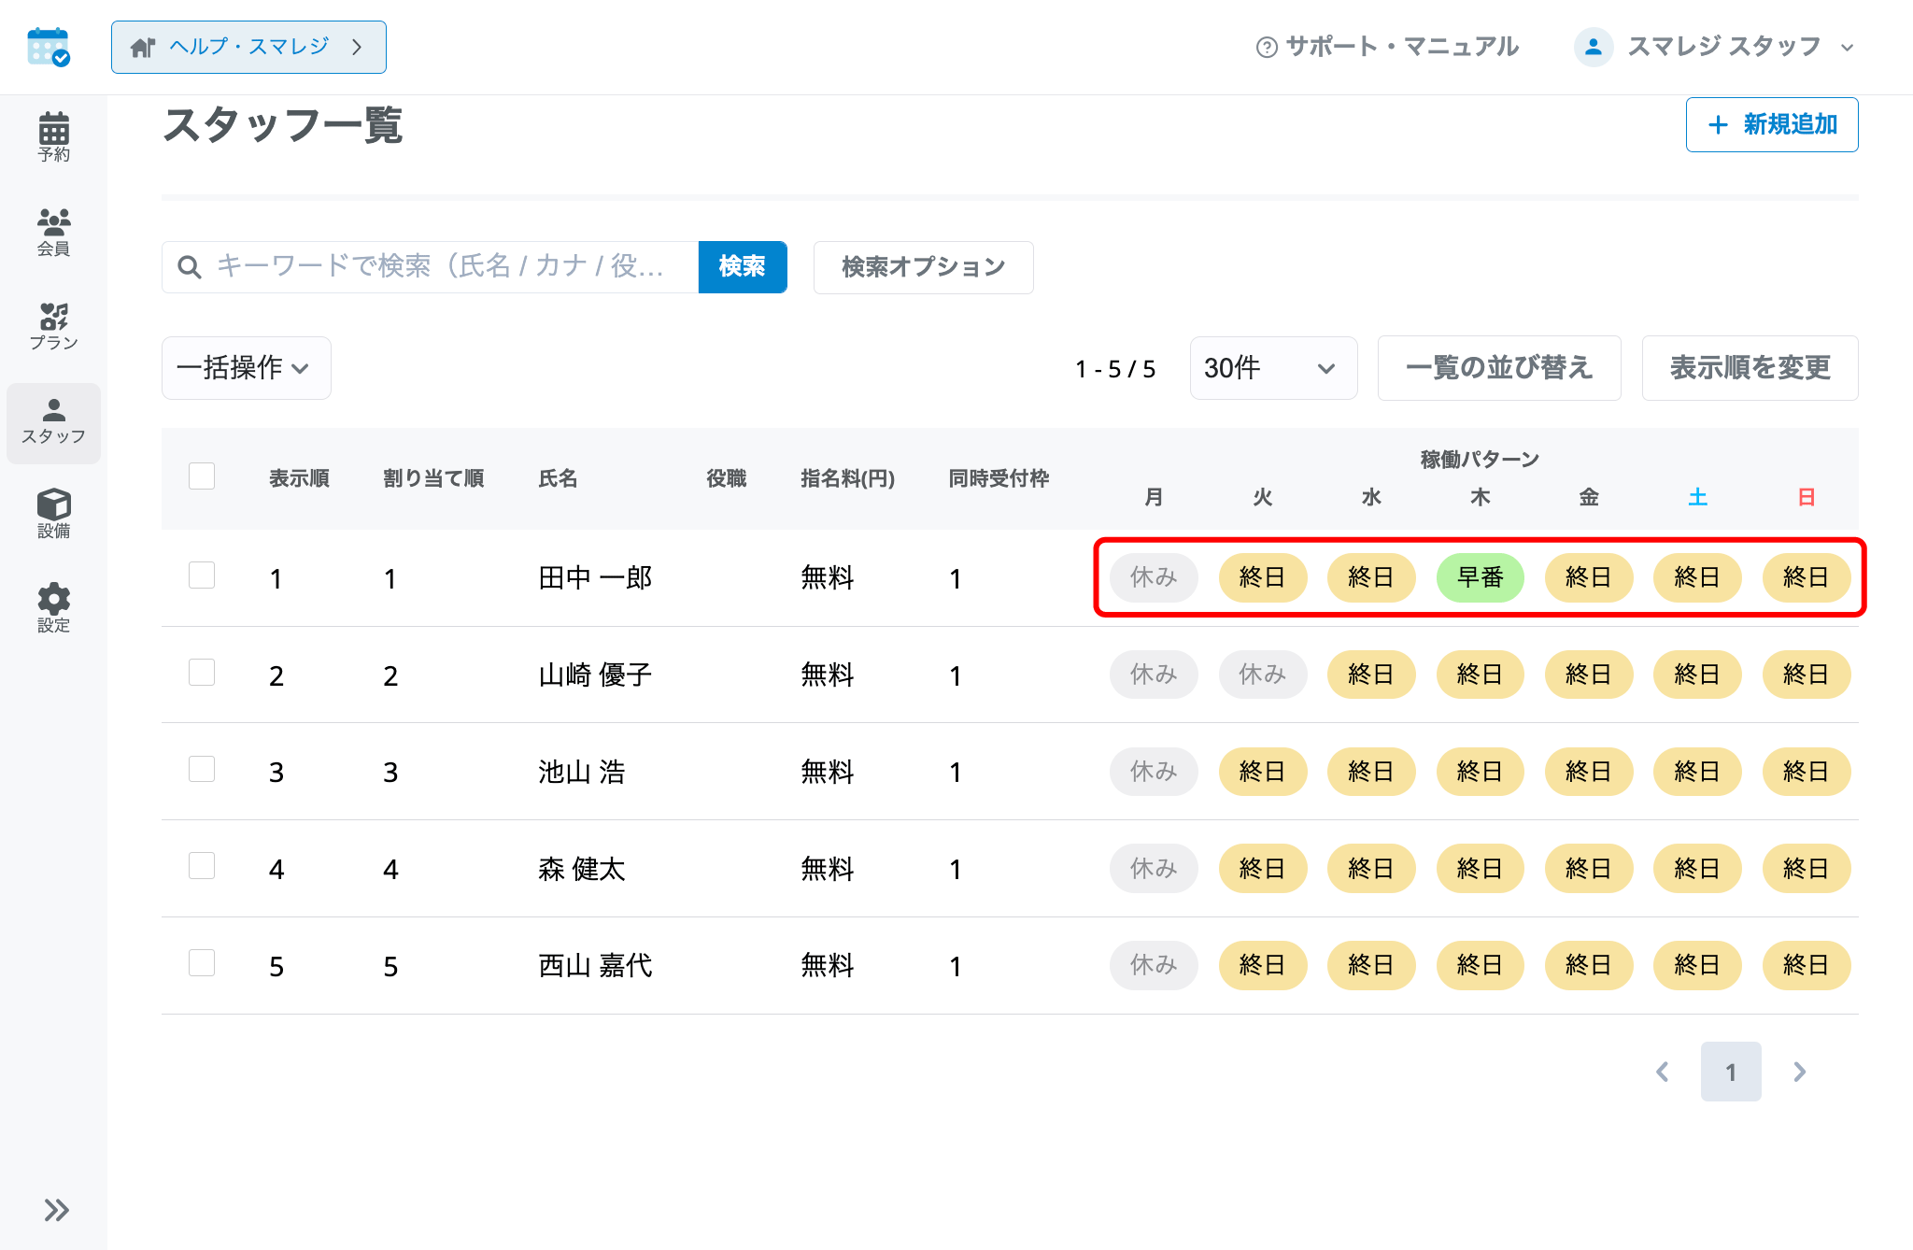Open the ヘルプ・スマレジ store breadcrumb

(248, 47)
